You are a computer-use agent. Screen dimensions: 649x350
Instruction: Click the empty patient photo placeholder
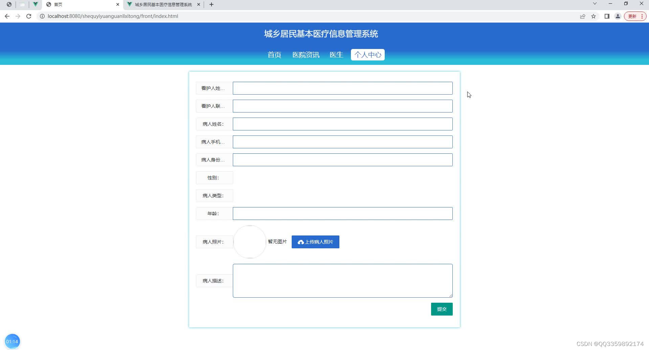(x=250, y=242)
